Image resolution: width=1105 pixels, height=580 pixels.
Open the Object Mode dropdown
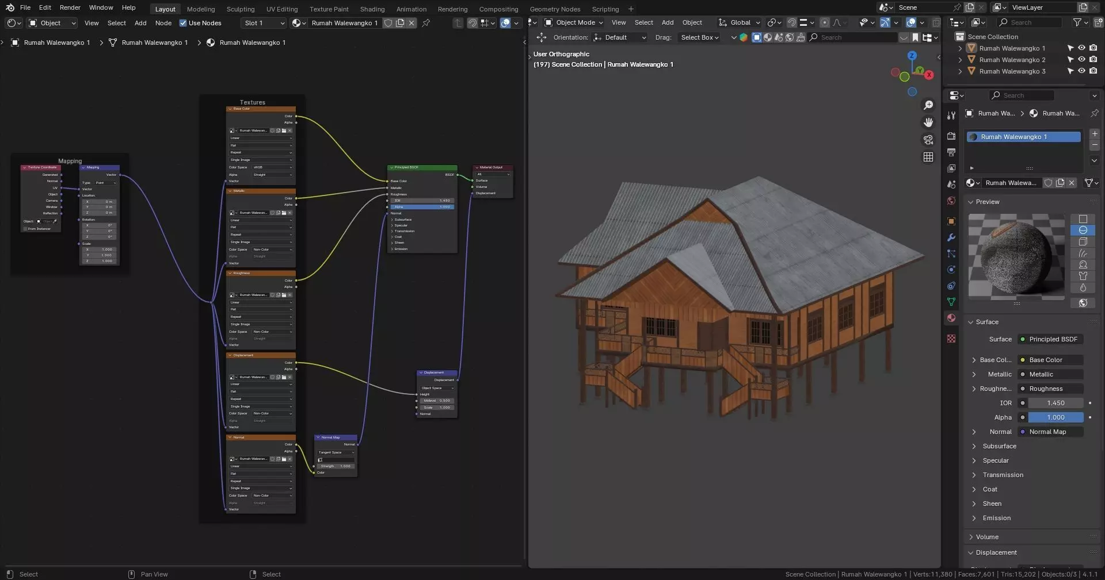click(x=573, y=22)
